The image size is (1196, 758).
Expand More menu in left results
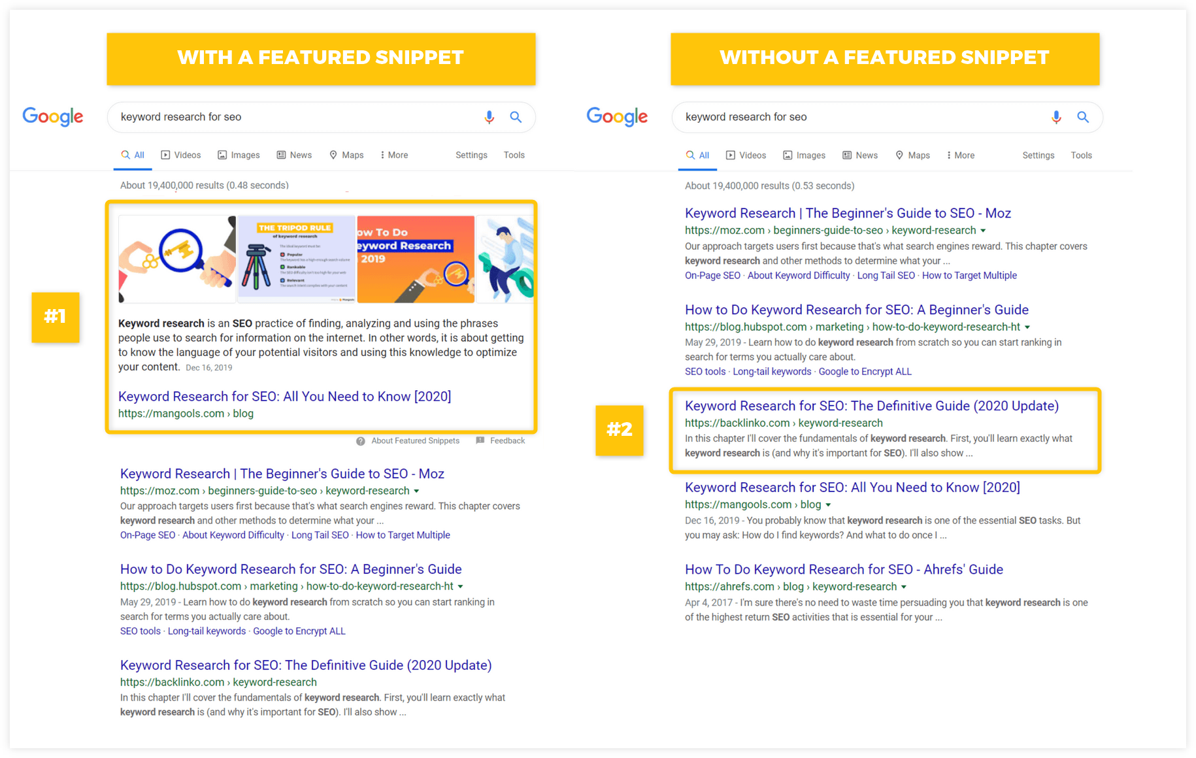(x=394, y=155)
